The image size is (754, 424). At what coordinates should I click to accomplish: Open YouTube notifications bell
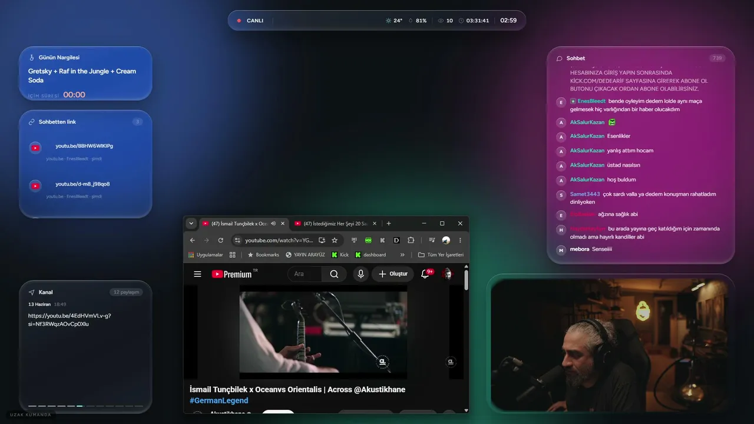(x=425, y=274)
